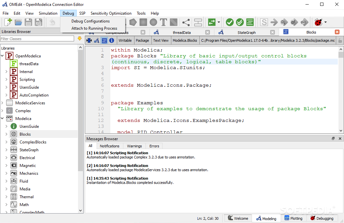Select the polygon shape tool
This screenshot has width=344, height=223.
click(133, 22)
